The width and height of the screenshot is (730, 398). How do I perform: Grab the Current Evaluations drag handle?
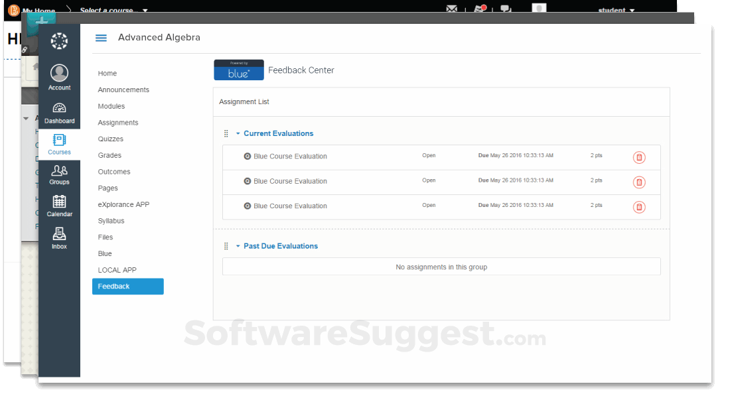tap(226, 133)
